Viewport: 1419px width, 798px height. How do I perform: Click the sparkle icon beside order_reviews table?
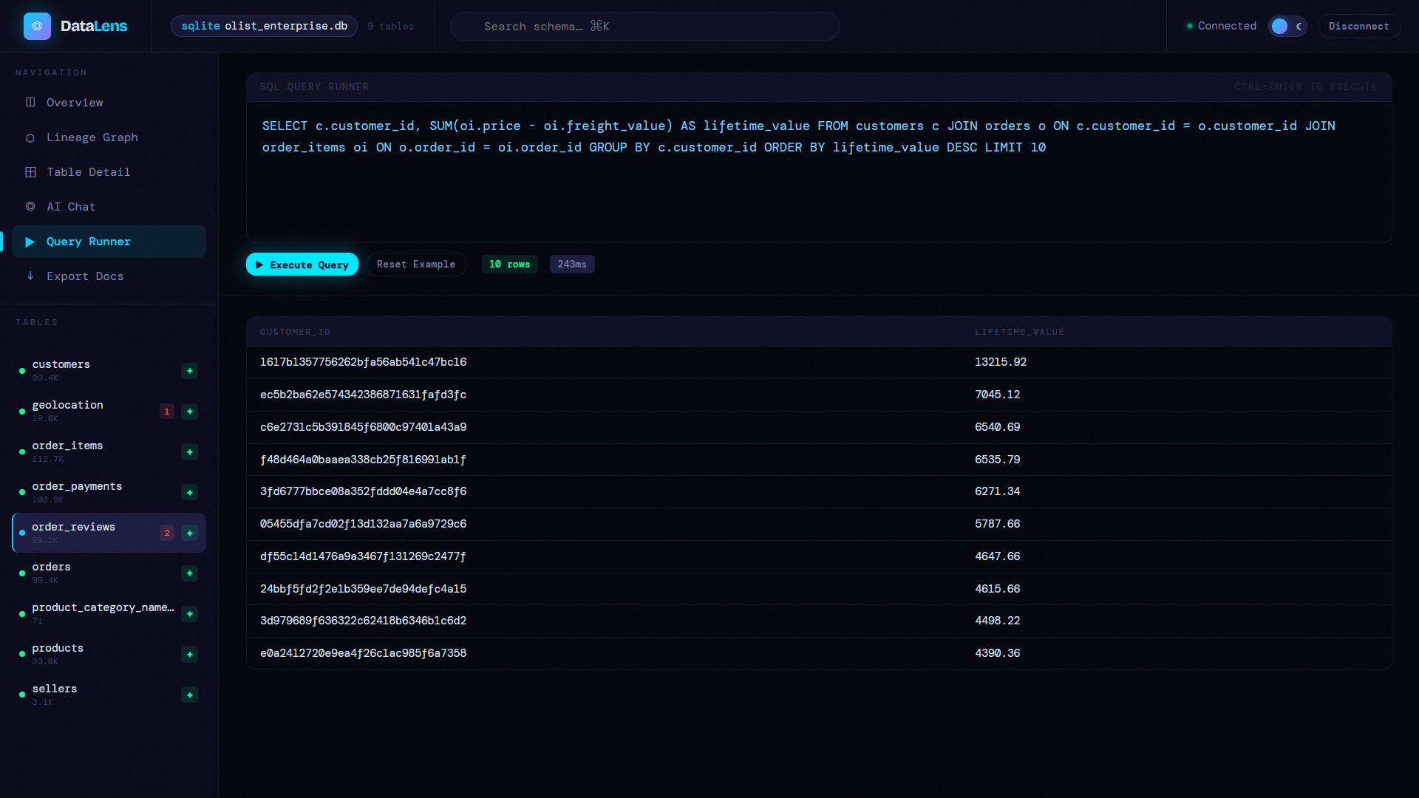coord(190,533)
